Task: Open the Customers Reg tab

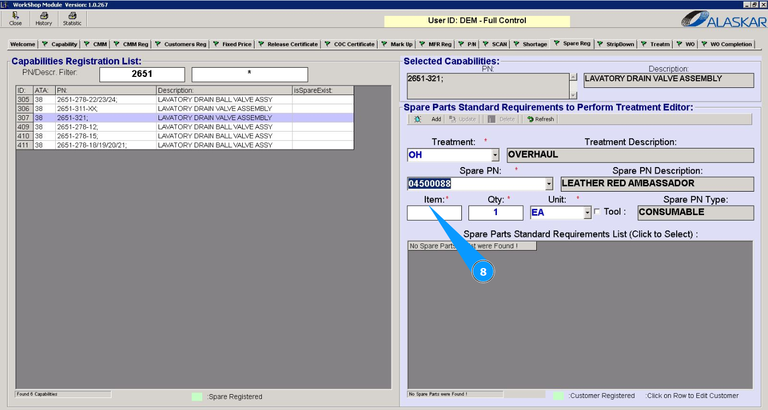Action: click(180, 44)
